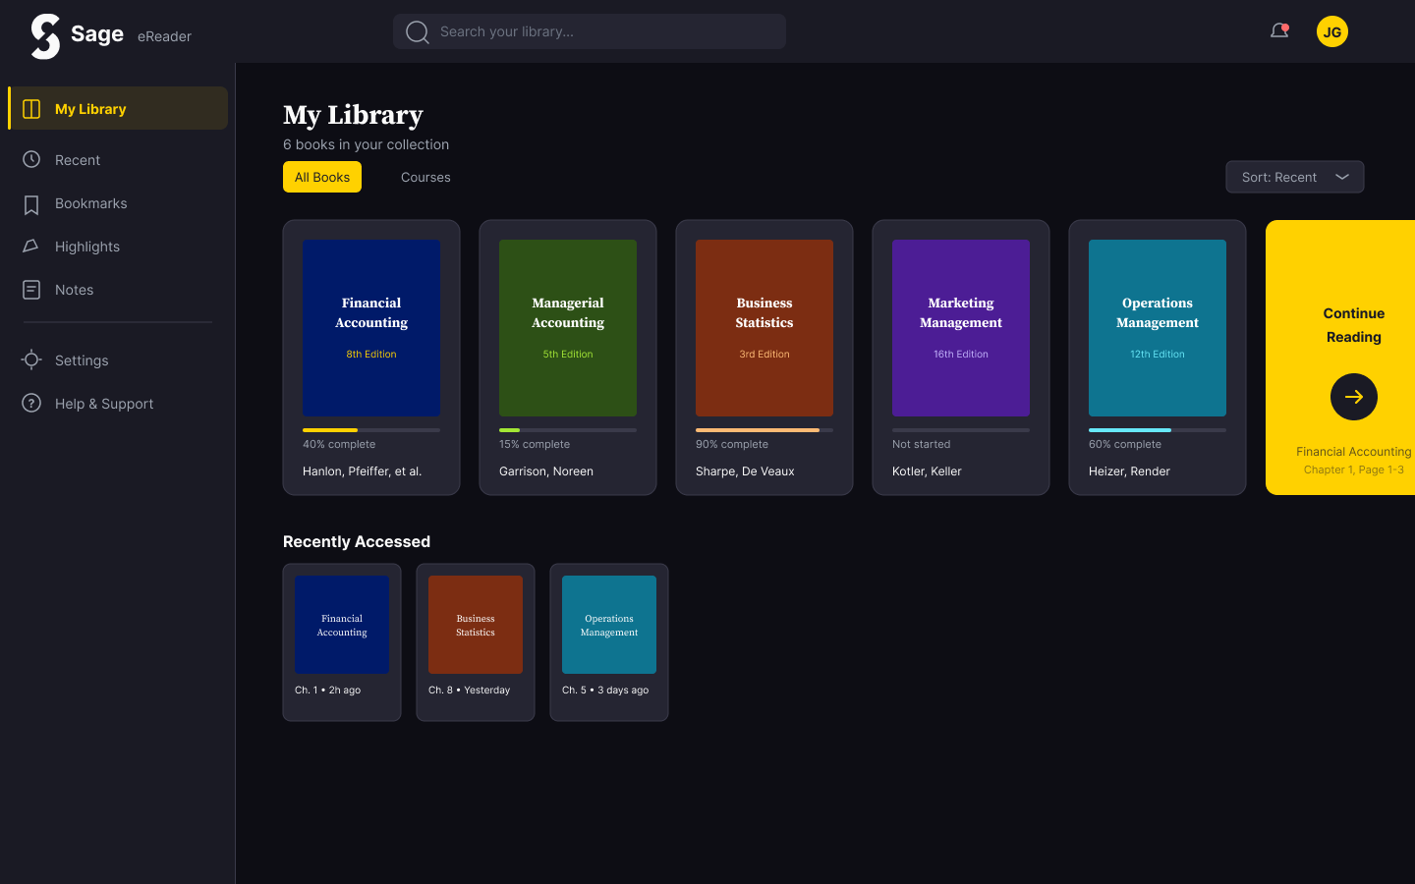Open the Financial Accounting 8th Edition cover
1415x884 pixels.
tap(371, 328)
